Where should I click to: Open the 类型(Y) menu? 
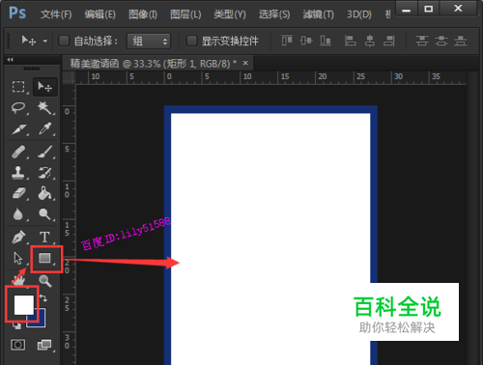[230, 14]
